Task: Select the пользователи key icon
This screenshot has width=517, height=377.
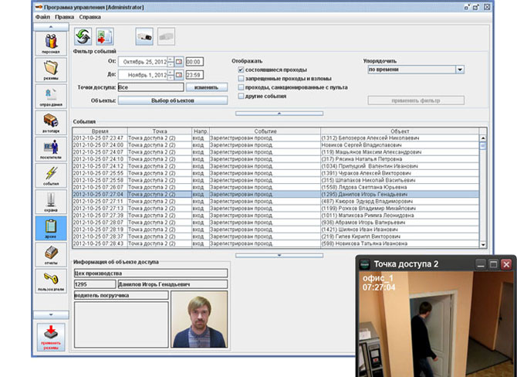Action: coord(51,281)
